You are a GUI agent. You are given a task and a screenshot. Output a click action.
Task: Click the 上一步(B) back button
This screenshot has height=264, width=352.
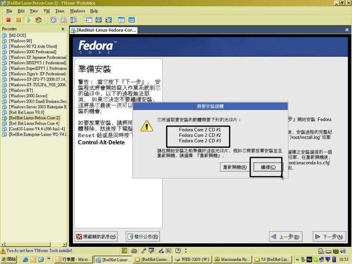coord(286,236)
